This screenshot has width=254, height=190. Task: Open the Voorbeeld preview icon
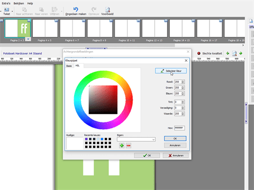pos(107,9)
